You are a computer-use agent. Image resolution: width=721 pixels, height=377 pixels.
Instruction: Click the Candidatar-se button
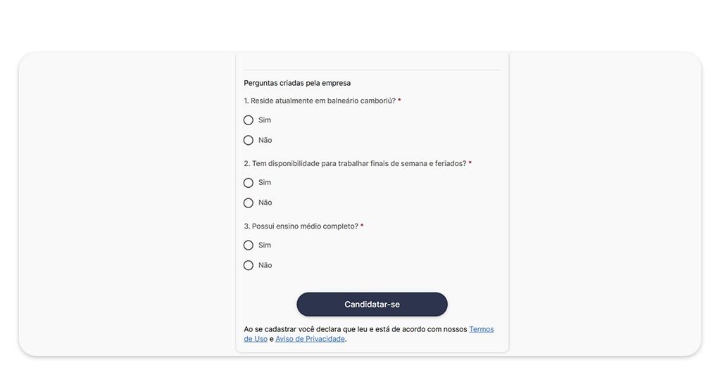[372, 305]
